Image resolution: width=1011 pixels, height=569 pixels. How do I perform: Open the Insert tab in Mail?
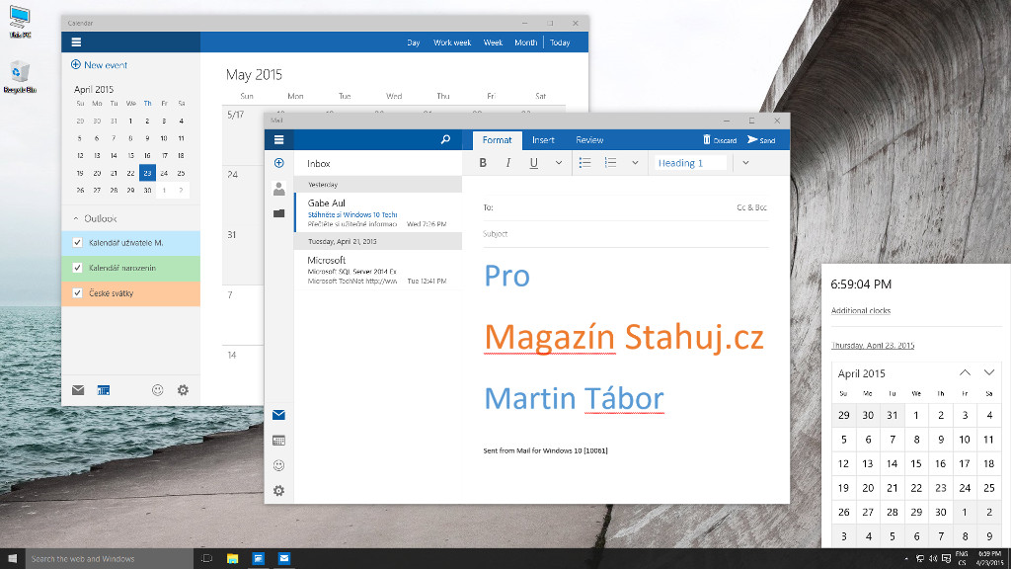click(543, 140)
